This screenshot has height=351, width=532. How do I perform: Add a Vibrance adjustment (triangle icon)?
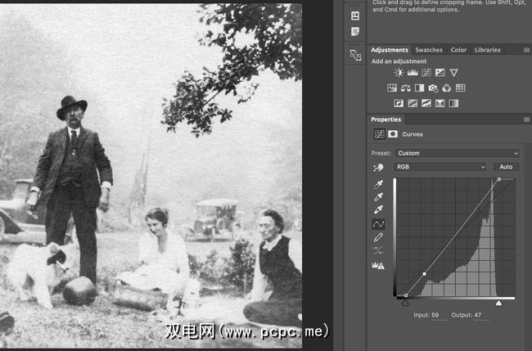(x=454, y=72)
